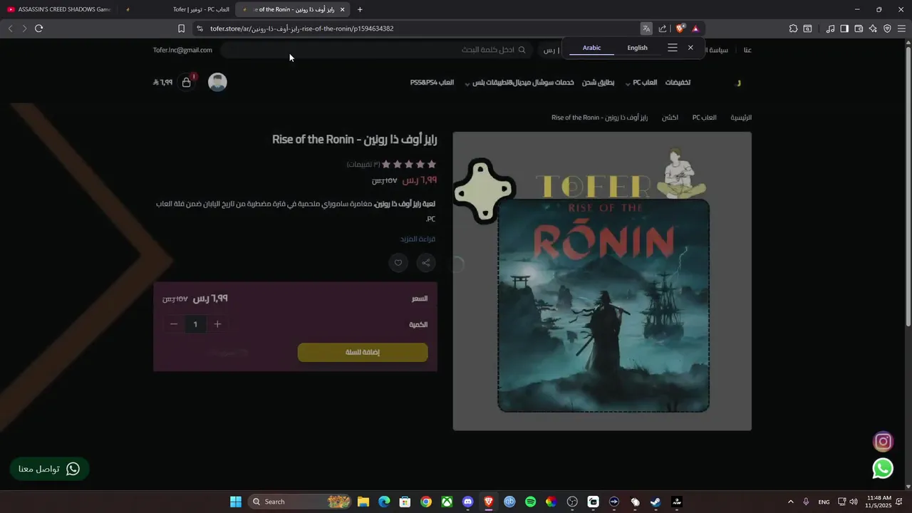Open the Brave playlist music note icon
Screen dimensions: 912x513
[830, 28]
